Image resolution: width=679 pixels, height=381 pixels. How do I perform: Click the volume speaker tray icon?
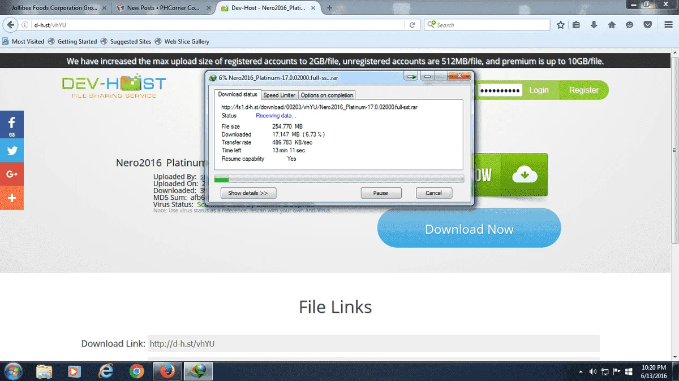point(593,372)
